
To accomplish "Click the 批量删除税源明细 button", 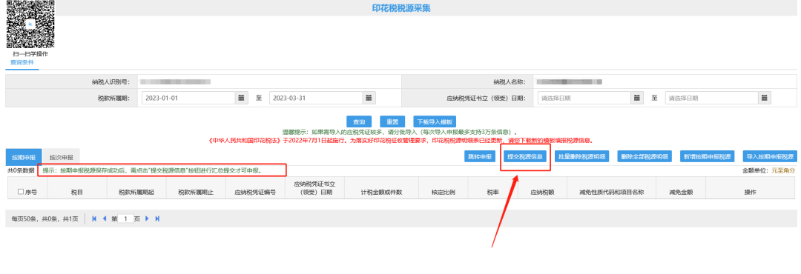I will (582, 157).
